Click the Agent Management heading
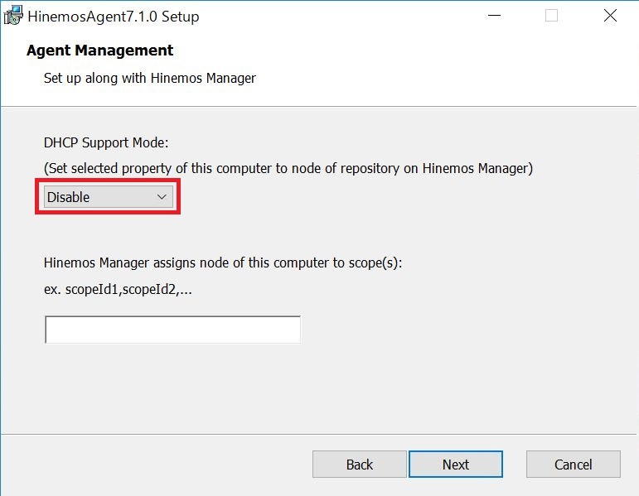This screenshot has width=639, height=496. (99, 51)
